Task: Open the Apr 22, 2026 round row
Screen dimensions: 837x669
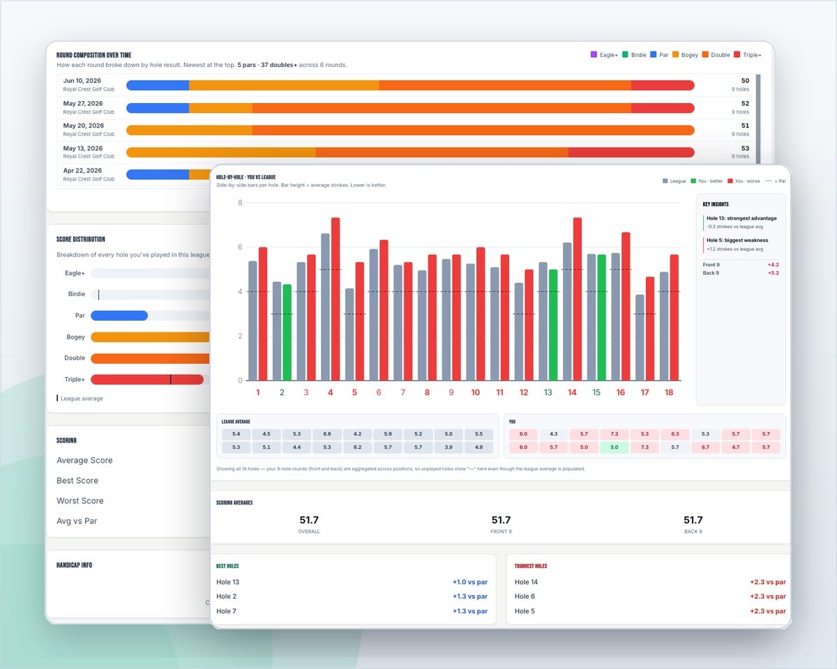Action: [x=135, y=174]
